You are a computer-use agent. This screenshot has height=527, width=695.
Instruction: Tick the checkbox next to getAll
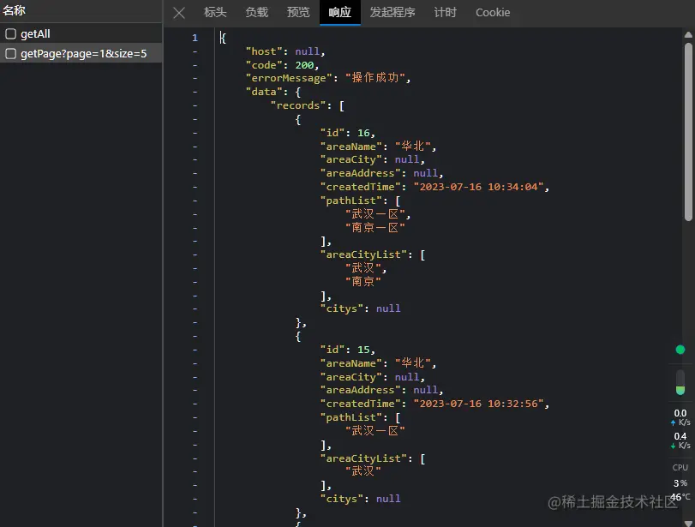pos(10,33)
